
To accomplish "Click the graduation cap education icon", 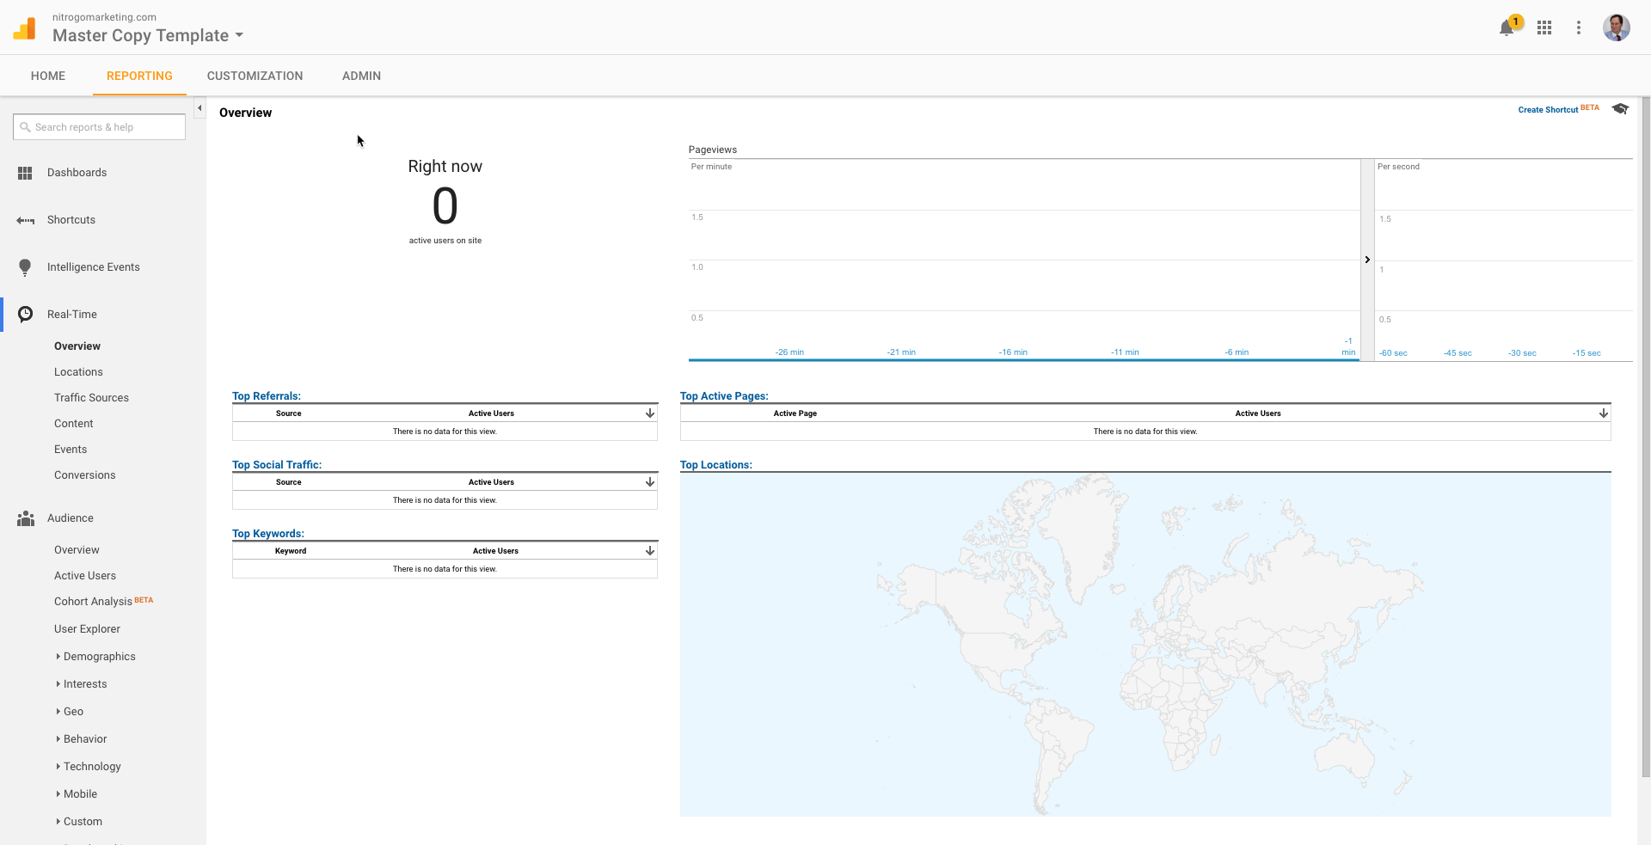I will pyautogui.click(x=1620, y=109).
